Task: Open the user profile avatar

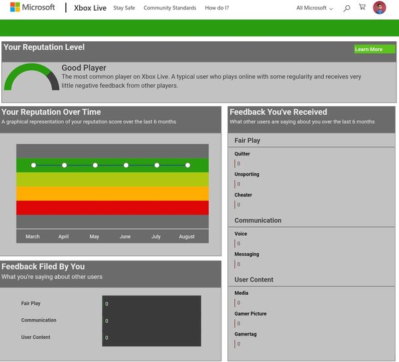Action: click(379, 7)
